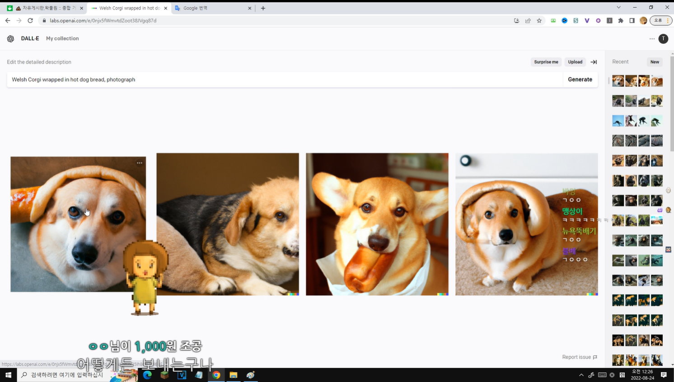Open the user avatar T menu
Image resolution: width=674 pixels, height=382 pixels.
[x=663, y=39]
